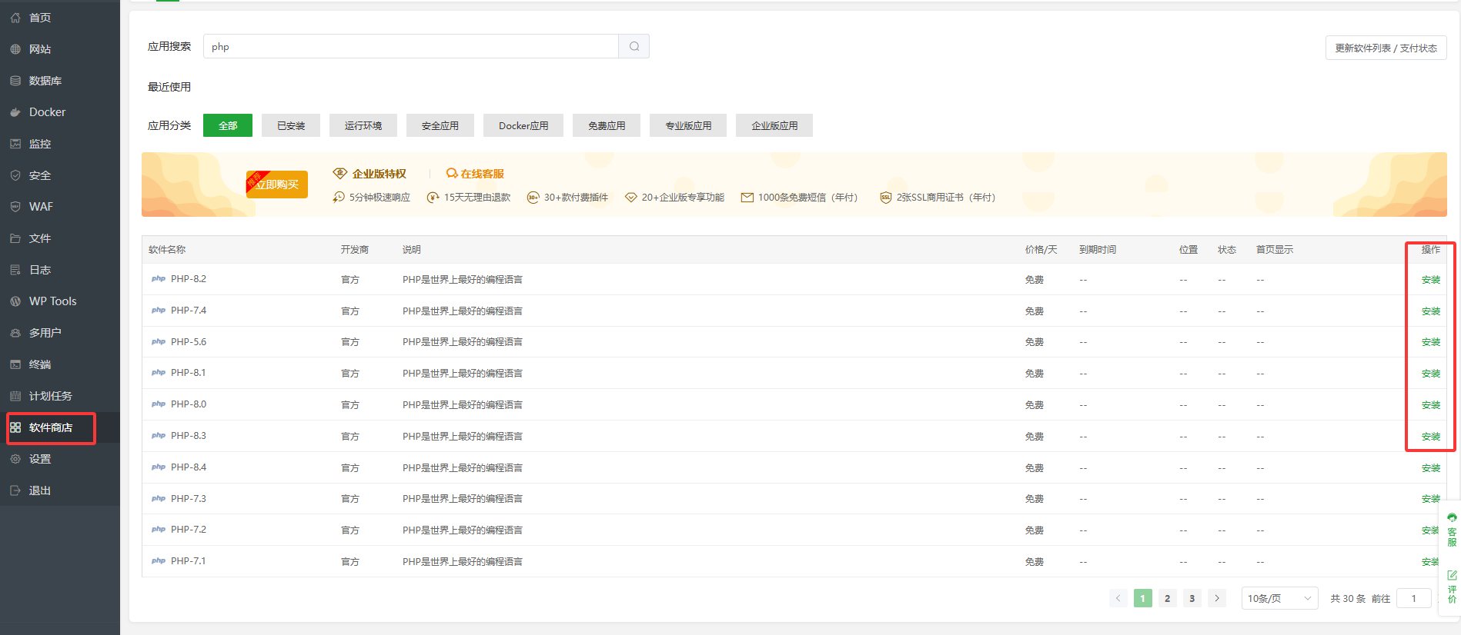Click 更新软件列表 / 支付状态 button

coord(1386,48)
